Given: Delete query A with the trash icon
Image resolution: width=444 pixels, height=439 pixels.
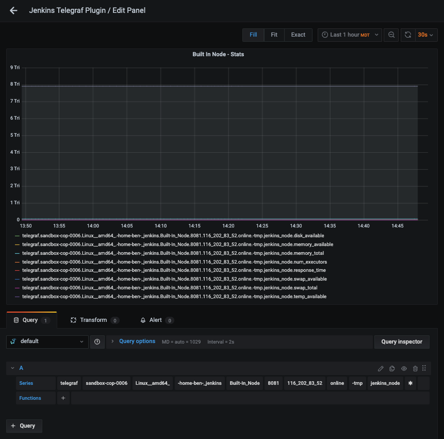Looking at the screenshot, I should point(415,368).
